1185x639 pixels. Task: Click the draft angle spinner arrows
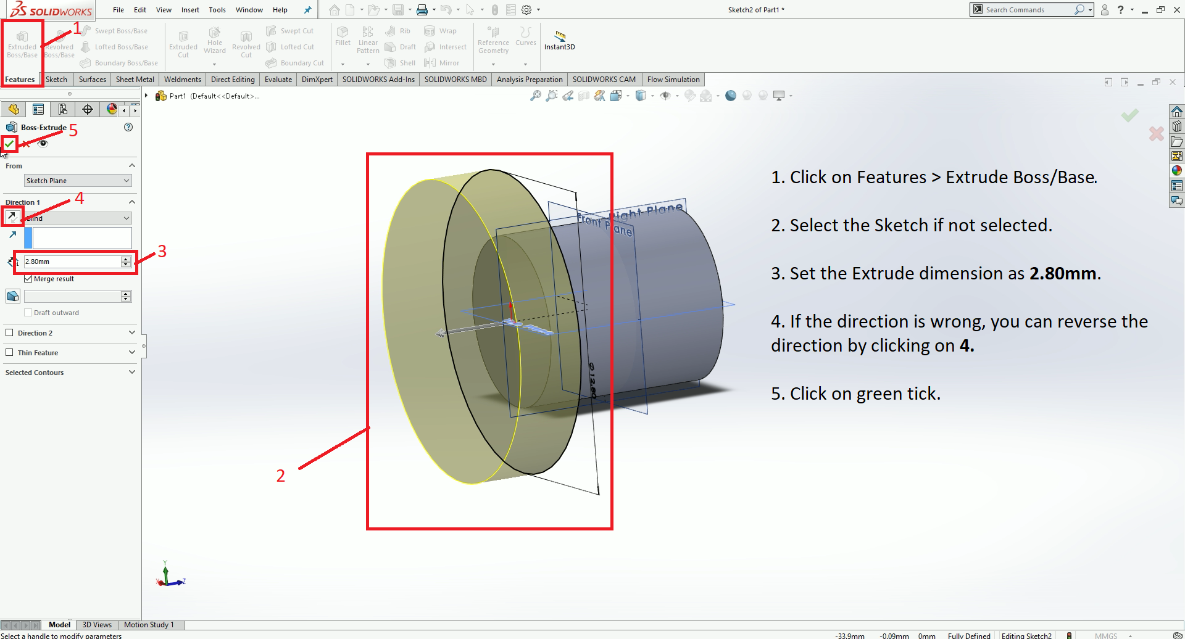click(x=126, y=296)
